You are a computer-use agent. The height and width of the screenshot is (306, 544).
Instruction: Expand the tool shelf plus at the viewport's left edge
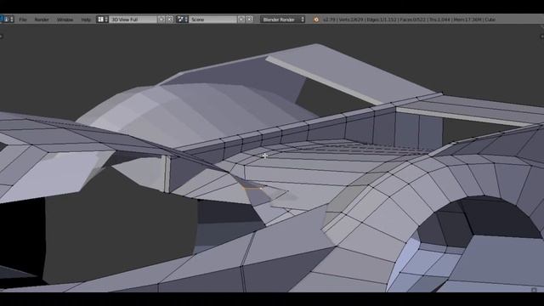tap(2, 36)
